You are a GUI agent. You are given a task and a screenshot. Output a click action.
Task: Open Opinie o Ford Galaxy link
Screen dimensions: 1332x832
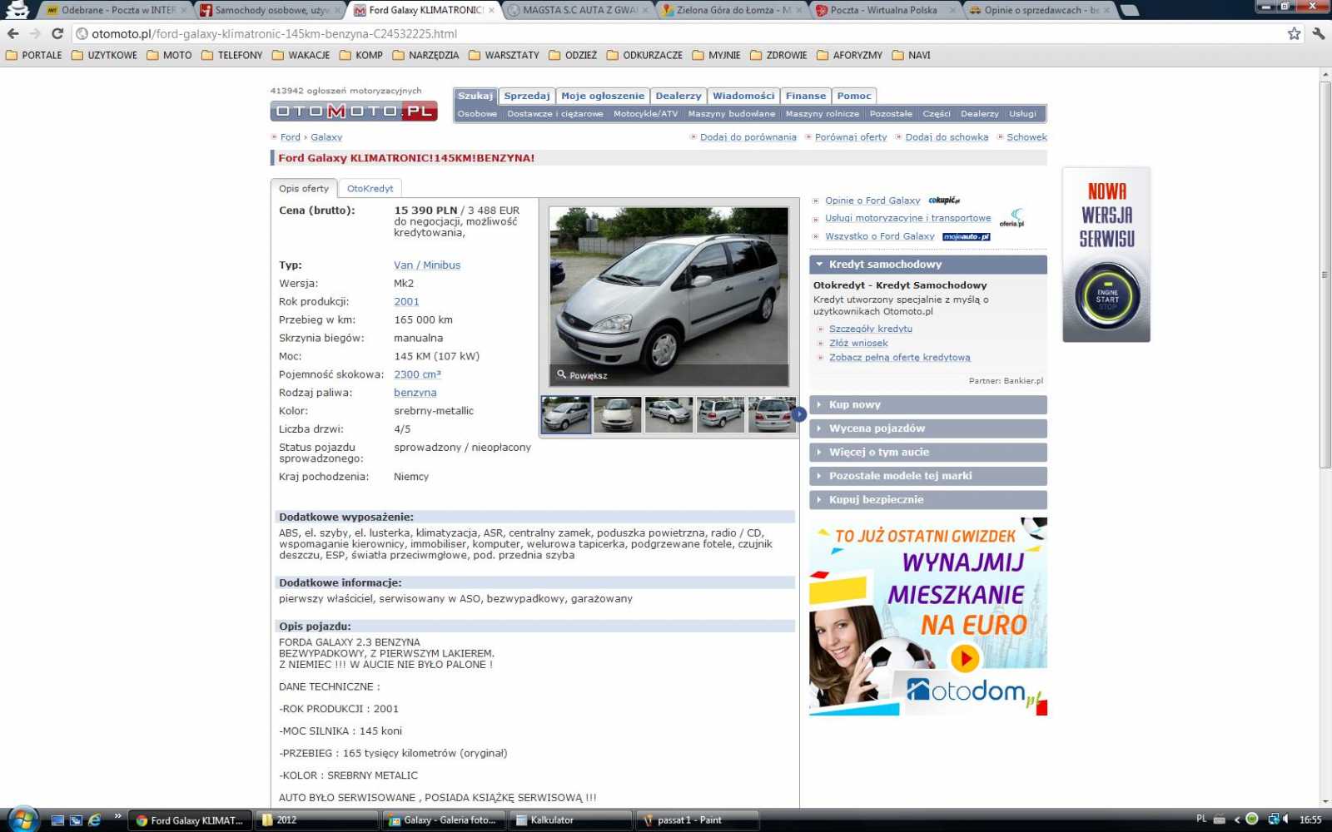[x=872, y=201]
